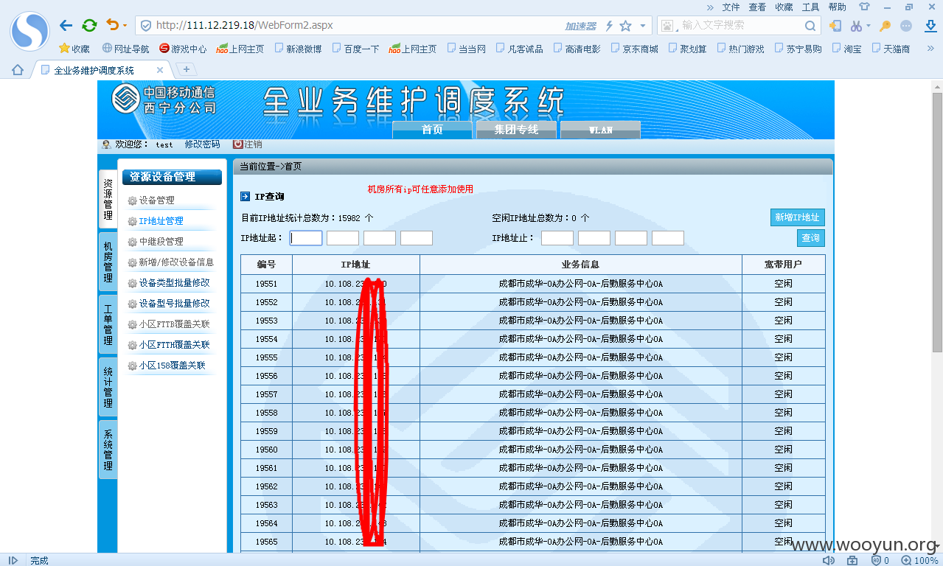The width and height of the screenshot is (943, 566).
Task: Click the search box 输入文字搜索
Action: click(x=739, y=25)
